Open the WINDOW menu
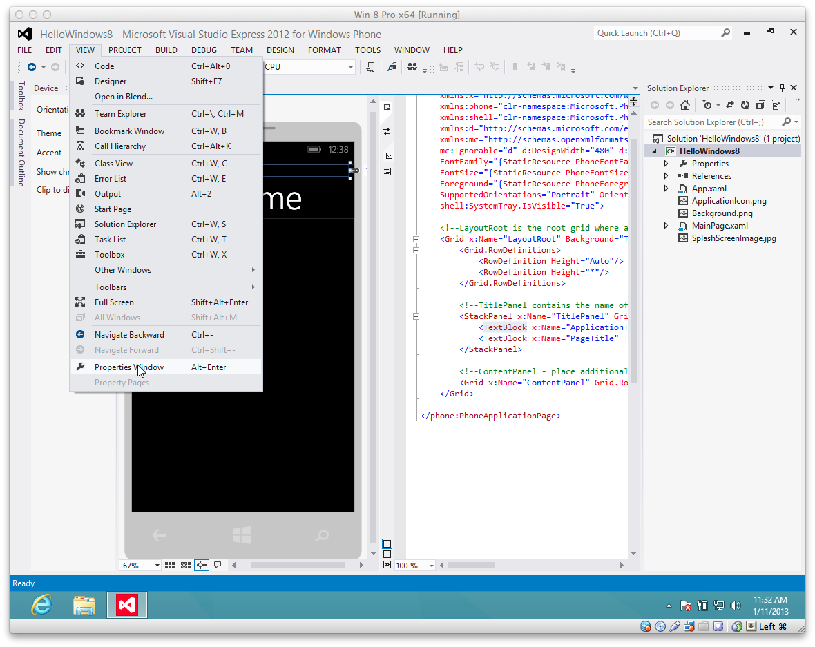This screenshot has height=647, width=815. pos(412,50)
